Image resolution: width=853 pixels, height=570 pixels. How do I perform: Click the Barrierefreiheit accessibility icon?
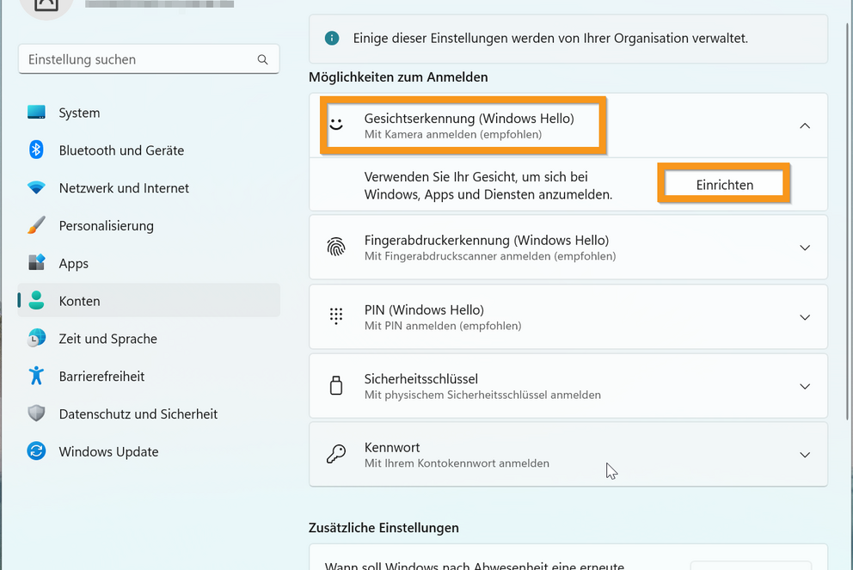(x=36, y=377)
